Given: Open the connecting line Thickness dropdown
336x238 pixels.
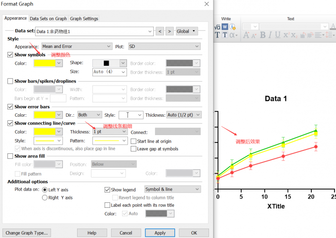Looking at the screenshot, I should pos(110,132).
